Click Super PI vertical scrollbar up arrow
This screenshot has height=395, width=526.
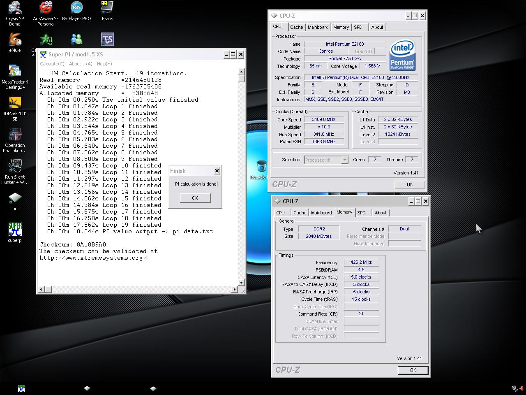click(x=241, y=72)
